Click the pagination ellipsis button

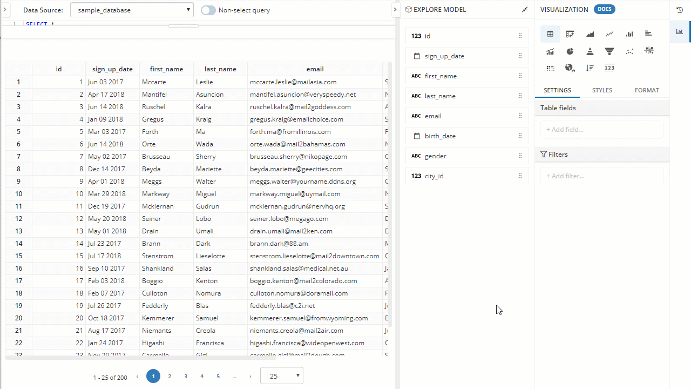234,376
